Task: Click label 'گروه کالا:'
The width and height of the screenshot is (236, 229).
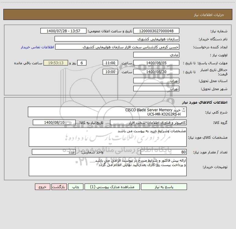Action: (220, 123)
